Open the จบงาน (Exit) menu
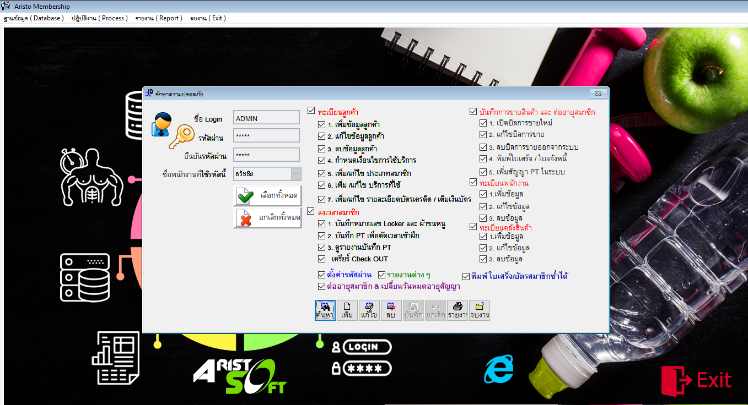 coord(208,18)
